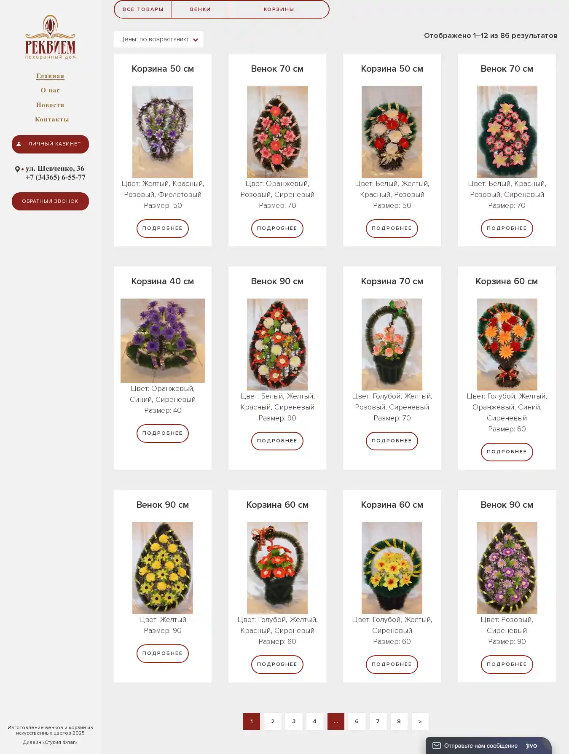Open the Новости menu item

(50, 105)
